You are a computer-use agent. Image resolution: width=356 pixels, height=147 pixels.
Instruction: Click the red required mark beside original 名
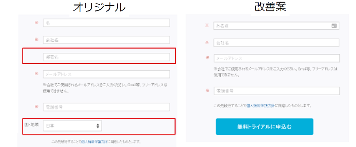click(37, 23)
